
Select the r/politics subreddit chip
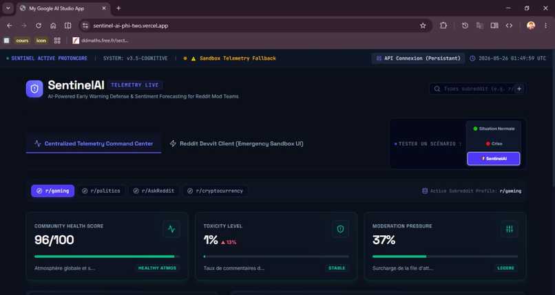[x=101, y=190]
